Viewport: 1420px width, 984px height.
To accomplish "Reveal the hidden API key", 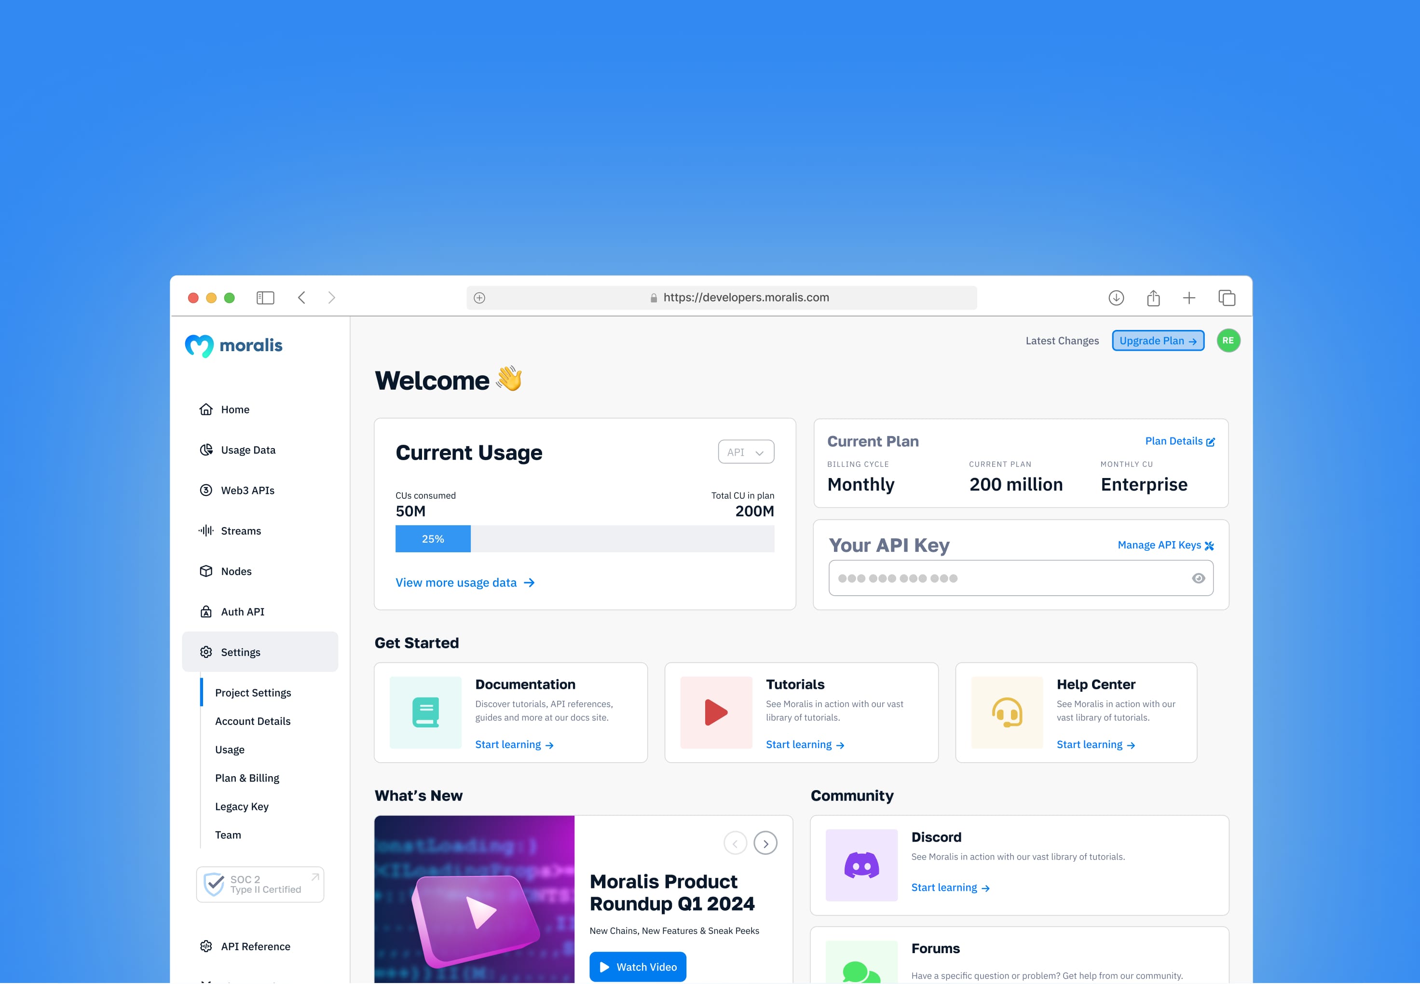I will [x=1198, y=578].
